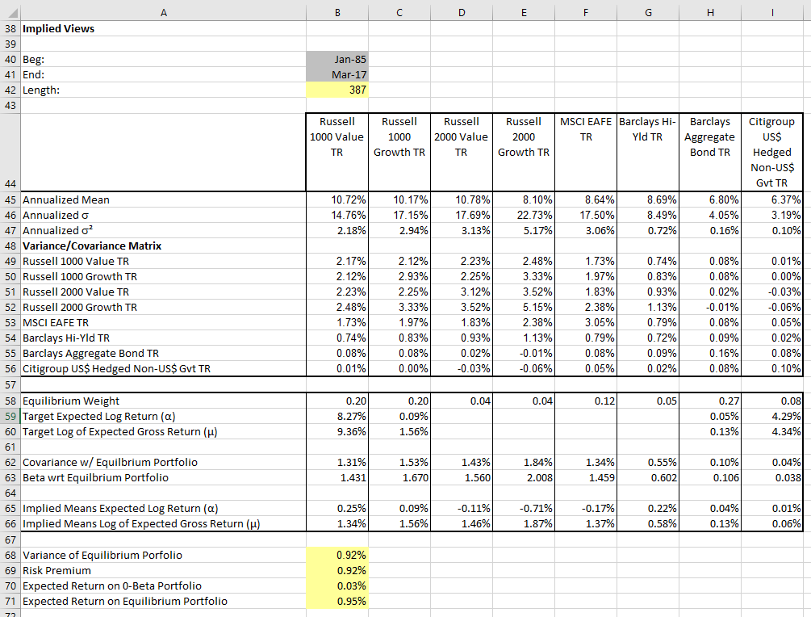This screenshot has width=811, height=617.
Task: Select the "Russell 1000 Value TR" header cell
Action: (337, 149)
